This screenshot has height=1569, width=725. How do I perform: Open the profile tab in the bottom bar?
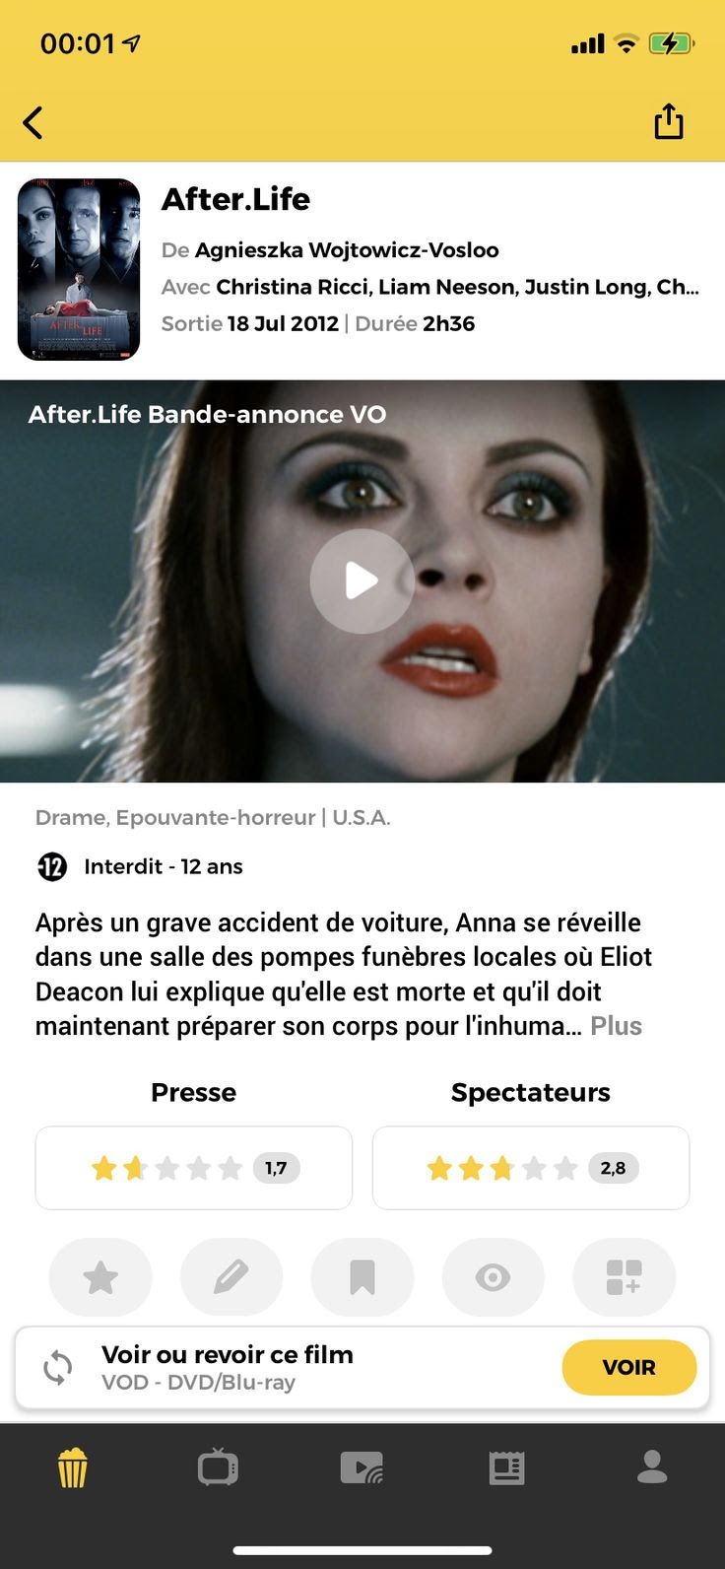(x=652, y=1467)
